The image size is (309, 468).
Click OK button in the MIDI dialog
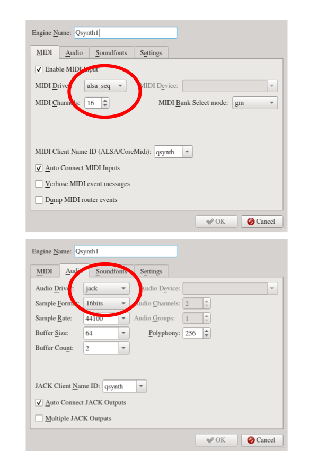[216, 222]
